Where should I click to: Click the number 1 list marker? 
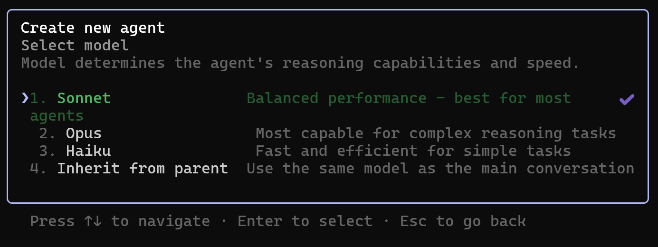point(38,98)
